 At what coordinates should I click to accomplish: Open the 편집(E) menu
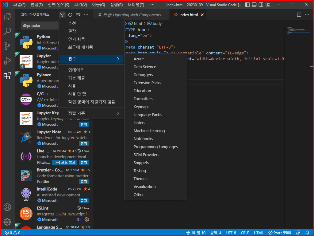click(x=37, y=5)
